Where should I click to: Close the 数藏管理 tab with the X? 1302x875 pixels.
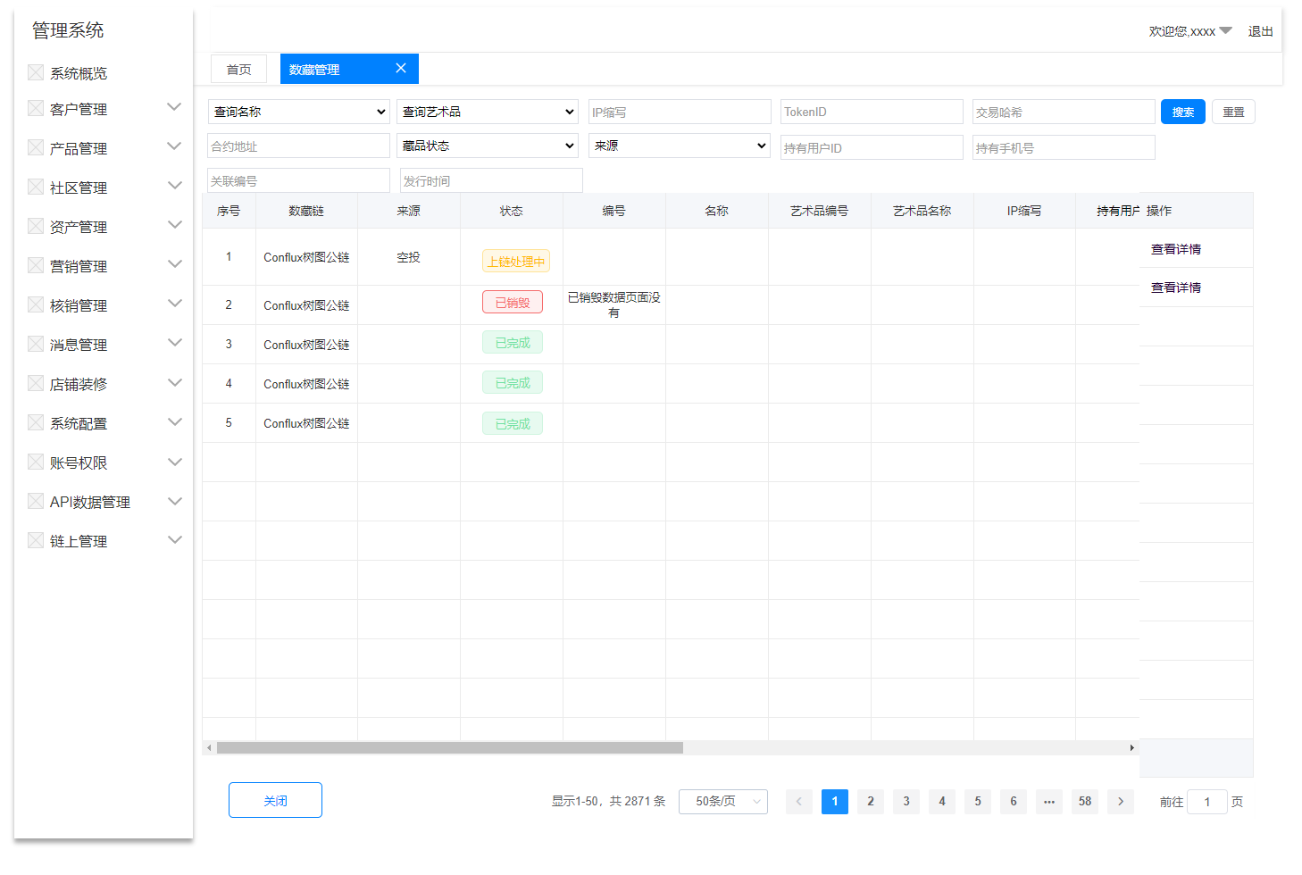[x=401, y=68]
